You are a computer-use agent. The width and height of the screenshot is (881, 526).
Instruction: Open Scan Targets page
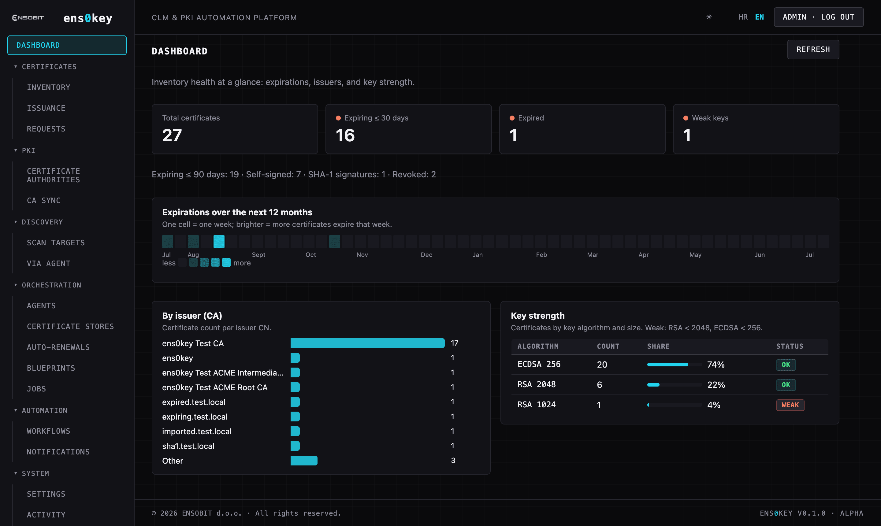(x=56, y=243)
